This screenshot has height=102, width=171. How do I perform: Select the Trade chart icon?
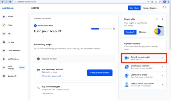(4, 25)
